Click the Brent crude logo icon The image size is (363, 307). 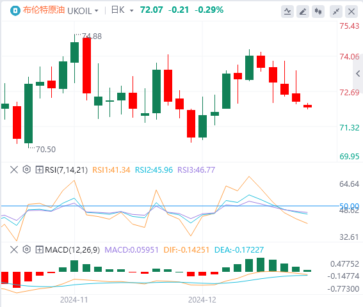pyautogui.click(x=15, y=11)
